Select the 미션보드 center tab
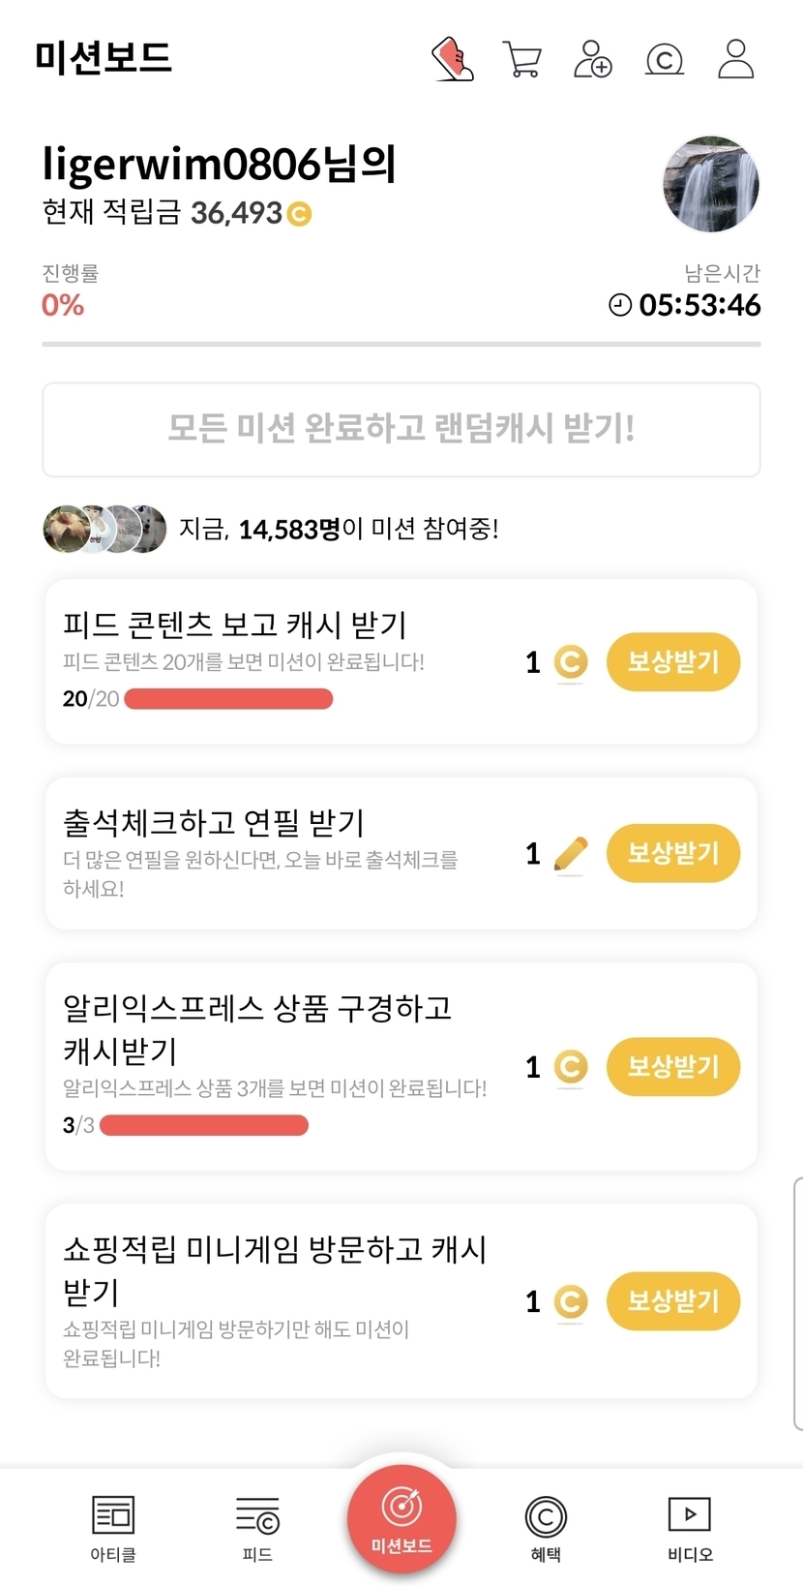The width and height of the screenshot is (803, 1586). pos(401,1518)
